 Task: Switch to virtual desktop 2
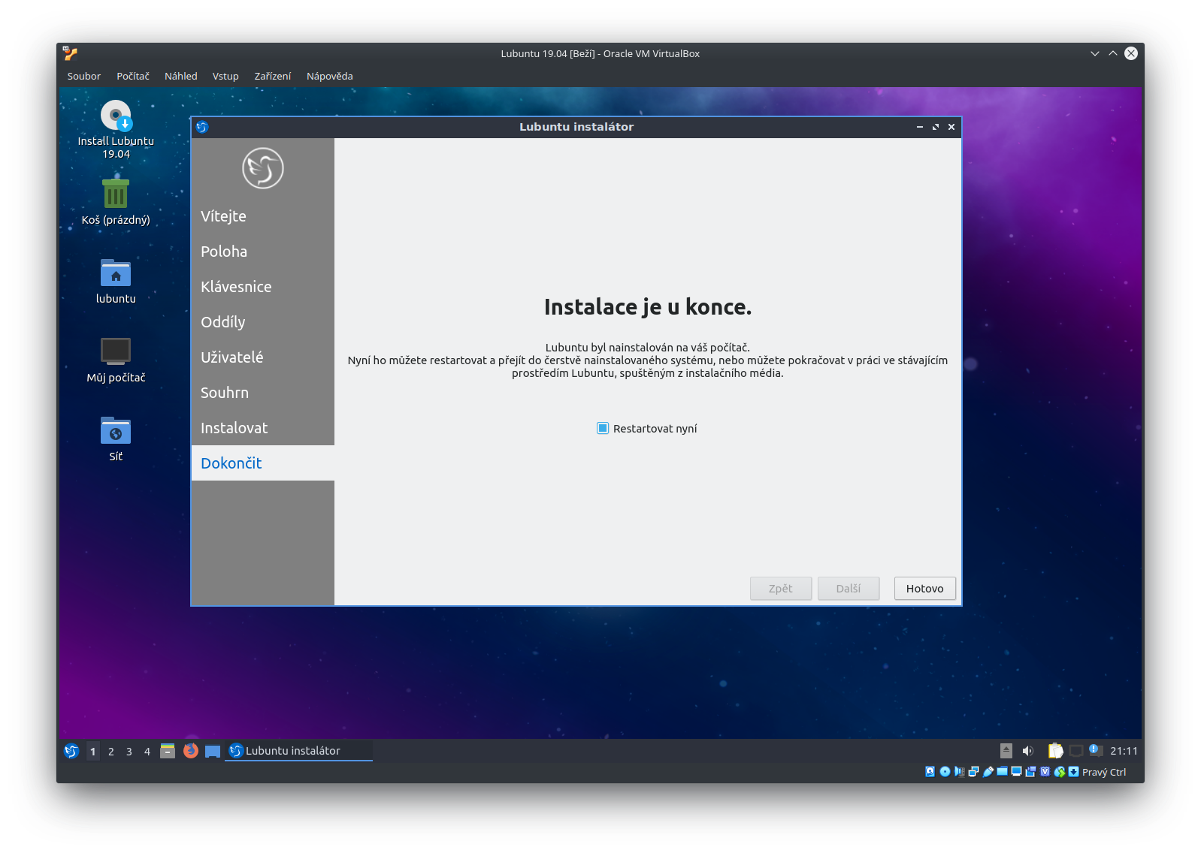point(111,751)
